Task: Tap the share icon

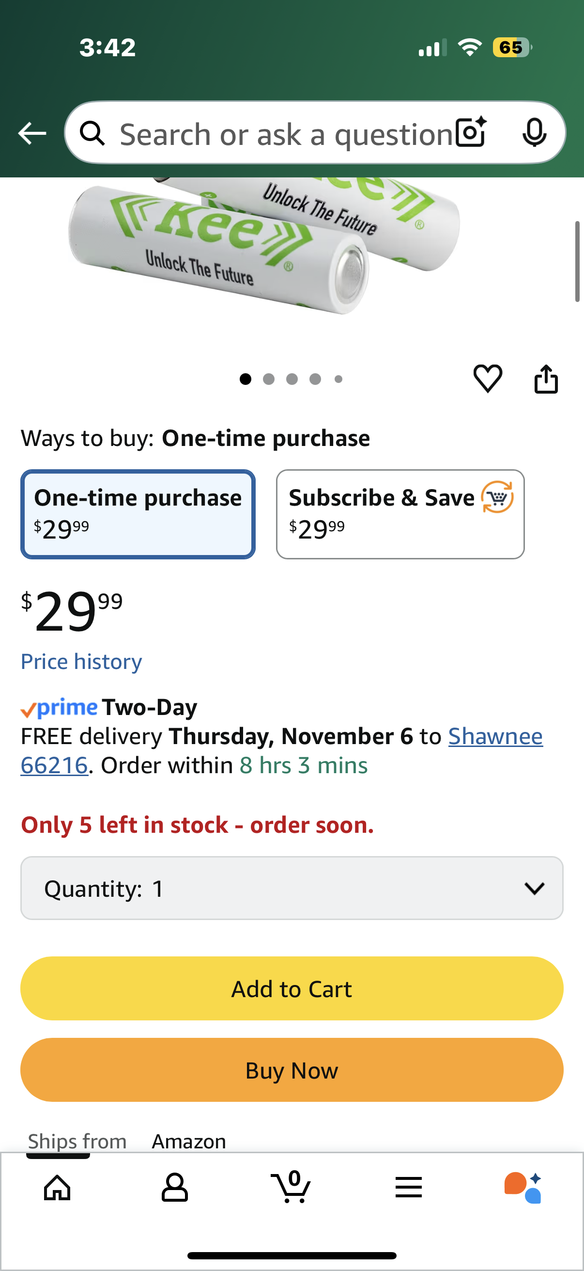Action: click(546, 379)
